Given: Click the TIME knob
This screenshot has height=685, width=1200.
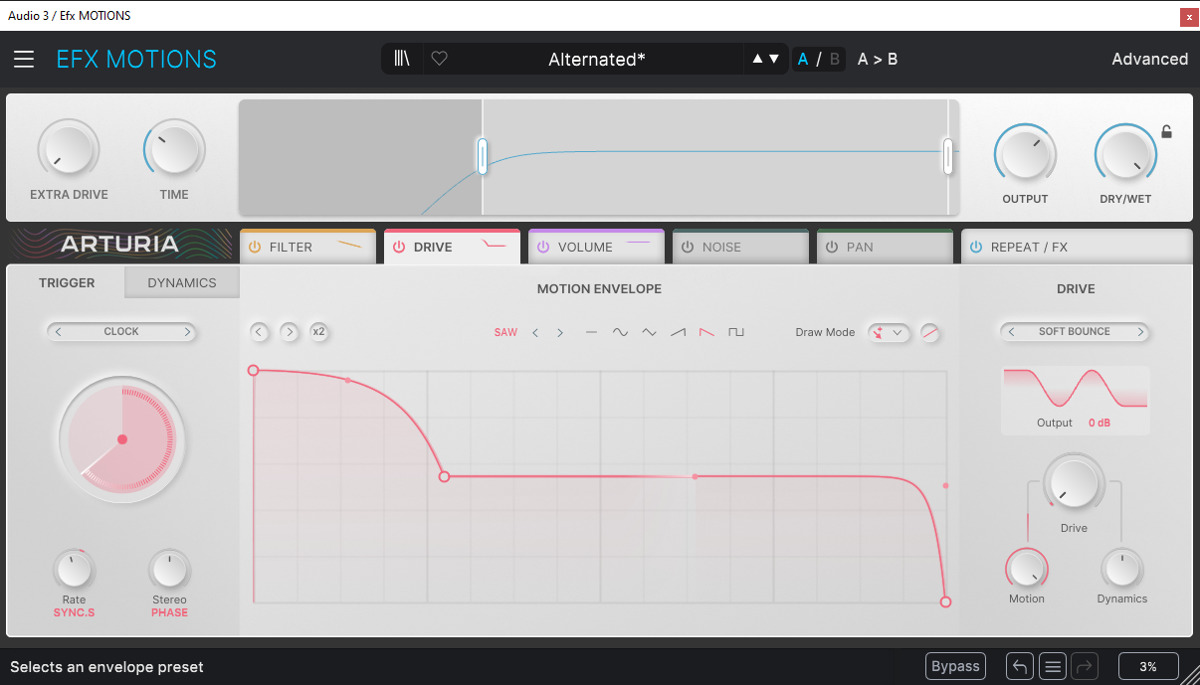Looking at the screenshot, I should [x=174, y=150].
